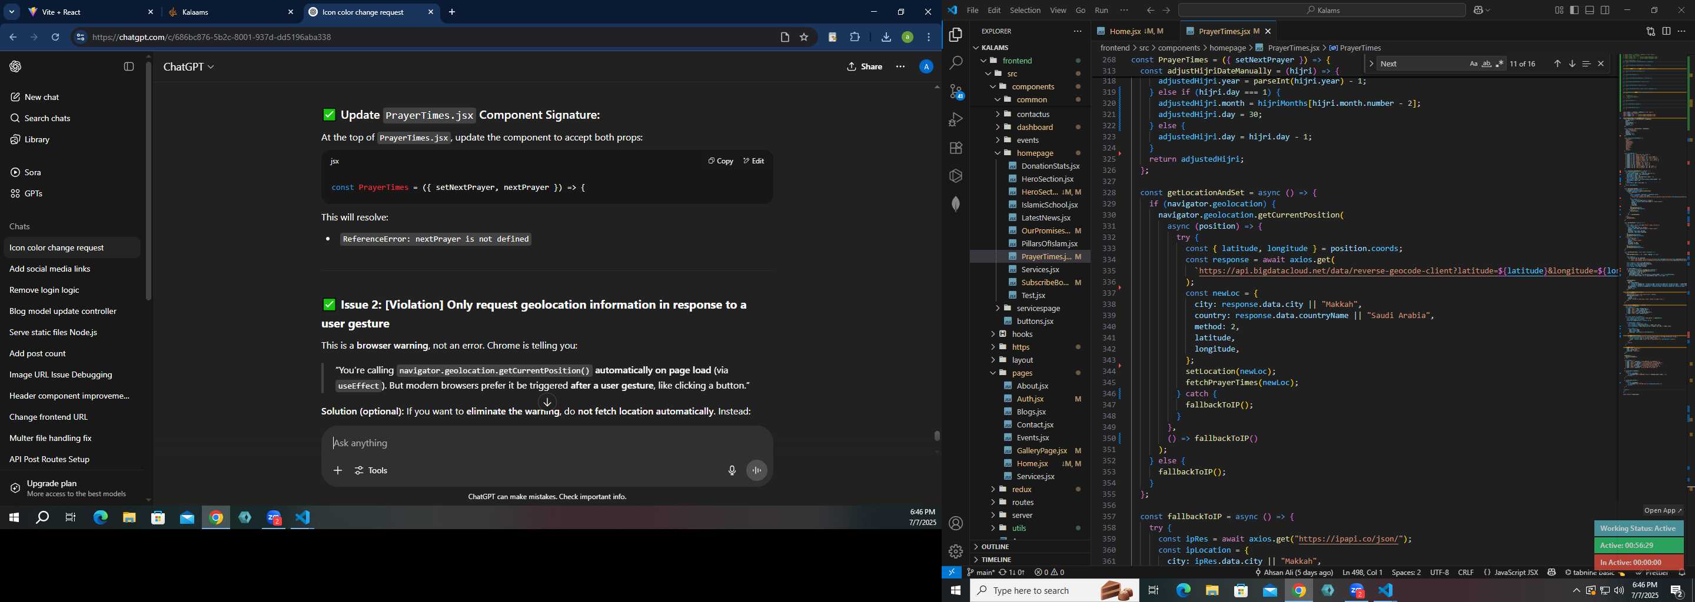Click Customize Layout icon in VS Code

[x=1559, y=11]
